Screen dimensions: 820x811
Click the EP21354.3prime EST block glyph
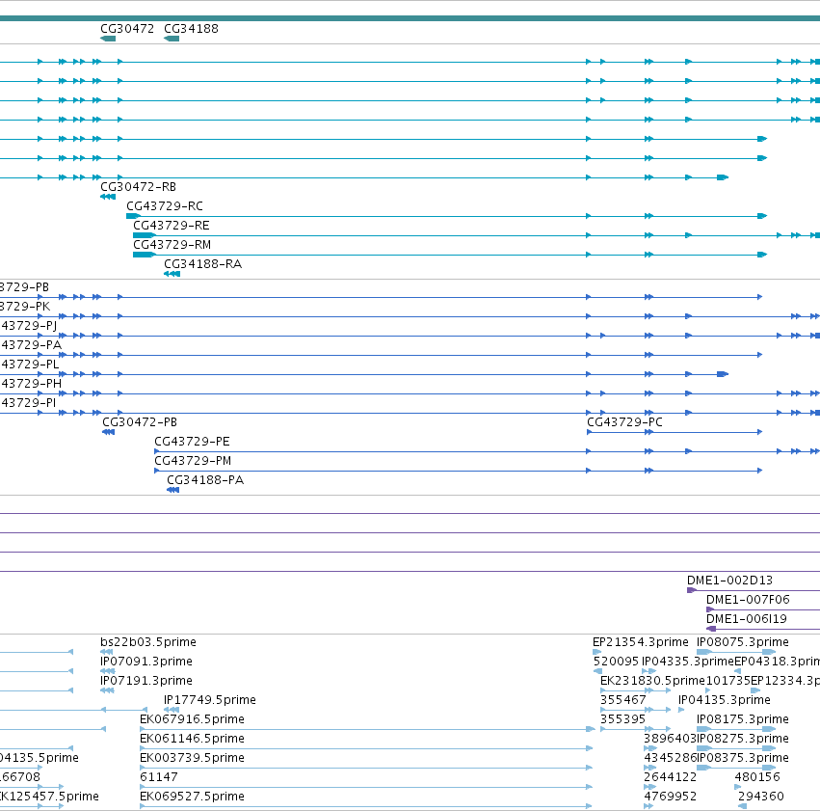click(596, 652)
